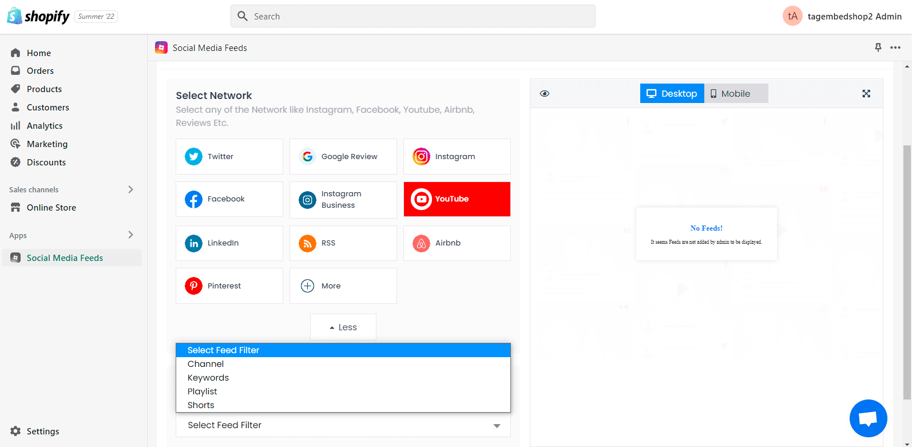This screenshot has width=912, height=447.
Task: Click the Settings gear icon
Action: 15,431
